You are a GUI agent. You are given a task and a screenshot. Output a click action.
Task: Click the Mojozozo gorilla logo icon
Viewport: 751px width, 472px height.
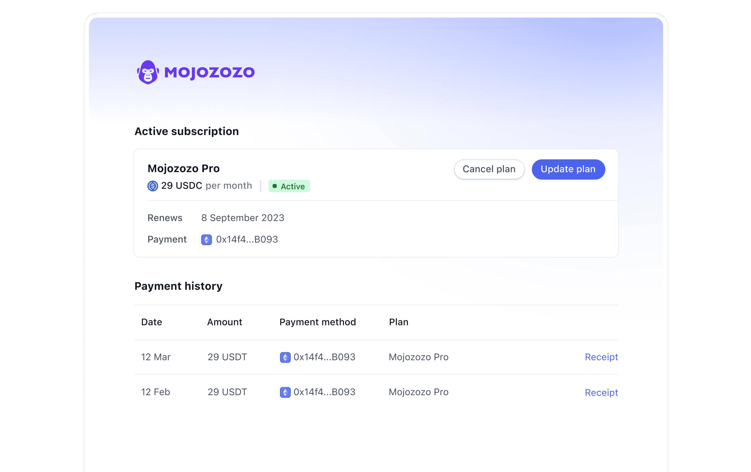(148, 72)
